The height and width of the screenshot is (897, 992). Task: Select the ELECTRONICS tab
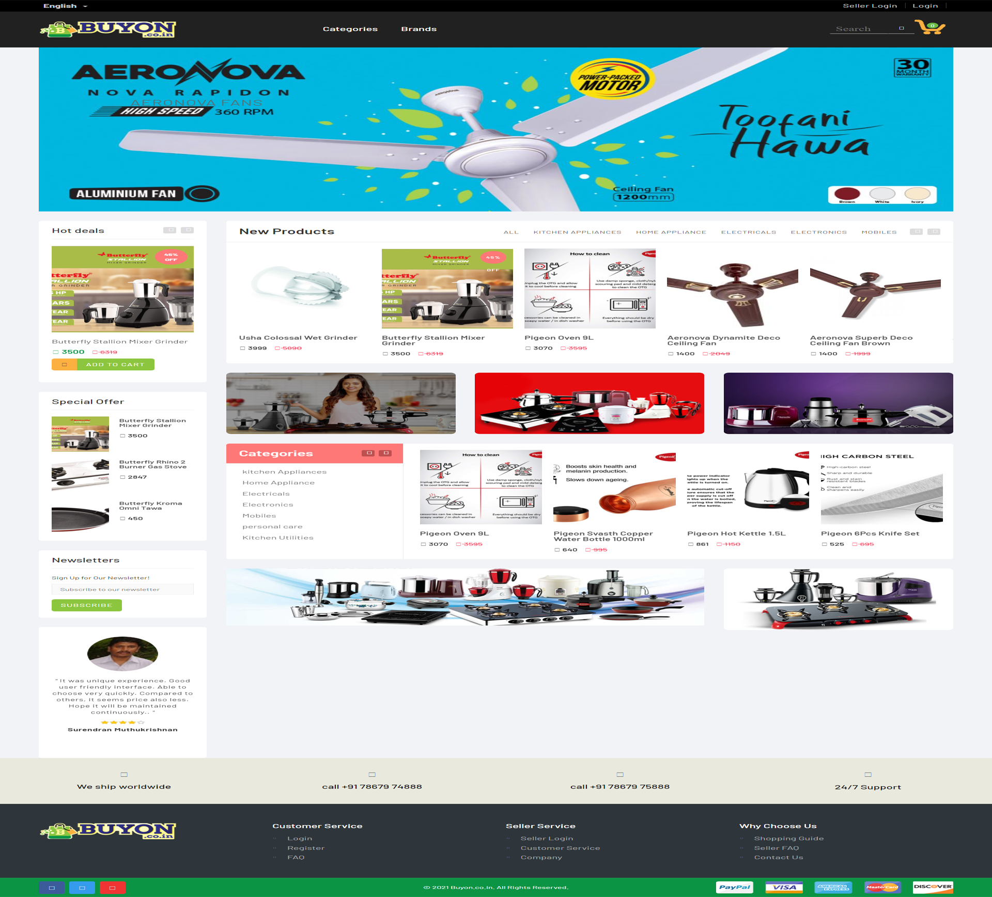point(819,232)
